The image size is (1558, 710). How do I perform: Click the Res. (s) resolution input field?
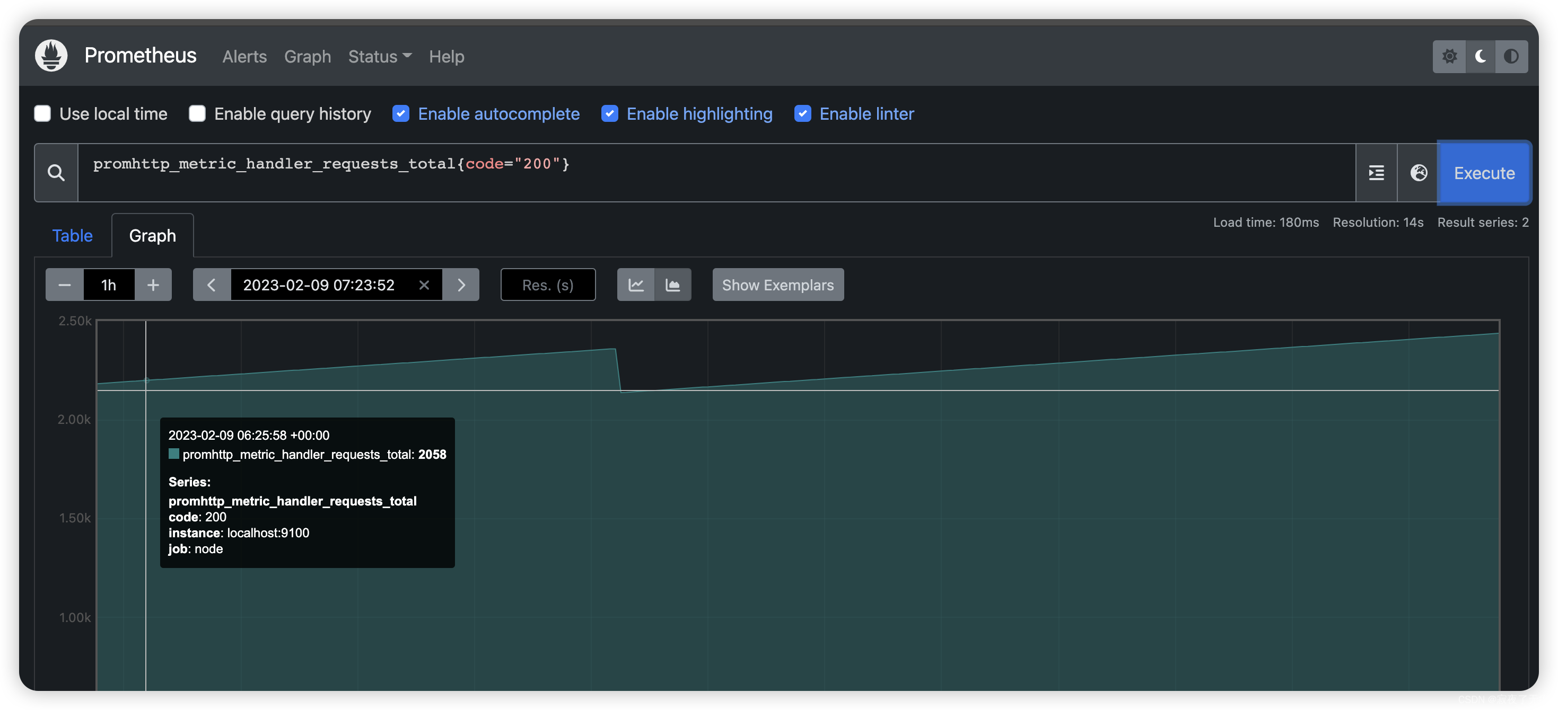548,285
